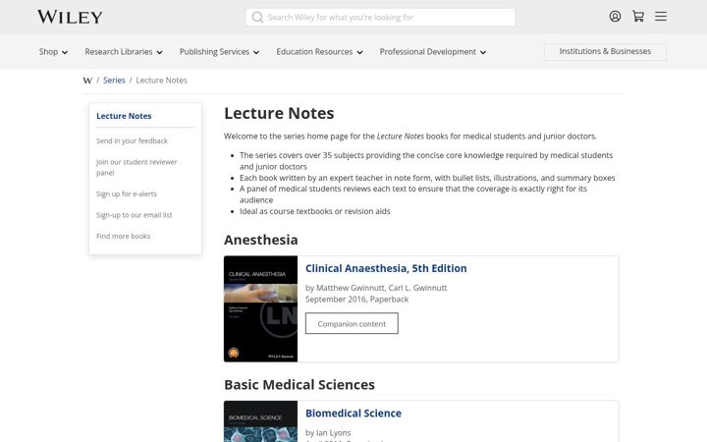Select Sign up for e-alerts
This screenshot has width=707, height=442.
(x=127, y=193)
